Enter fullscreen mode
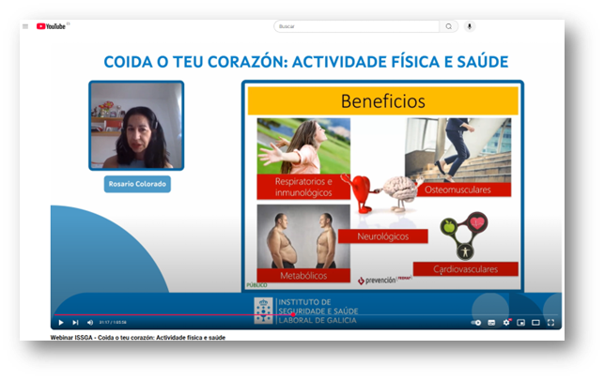 point(550,323)
